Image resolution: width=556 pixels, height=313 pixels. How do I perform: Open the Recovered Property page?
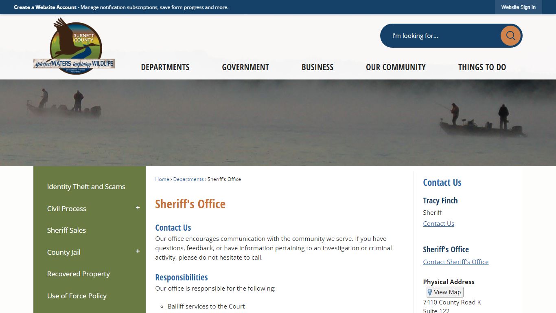pos(79,274)
